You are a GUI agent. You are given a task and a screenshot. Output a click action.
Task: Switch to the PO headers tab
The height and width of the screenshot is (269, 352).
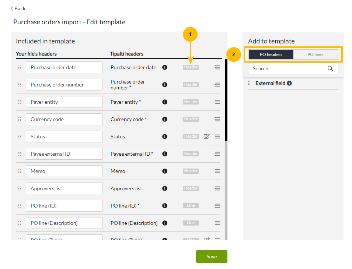(x=271, y=54)
